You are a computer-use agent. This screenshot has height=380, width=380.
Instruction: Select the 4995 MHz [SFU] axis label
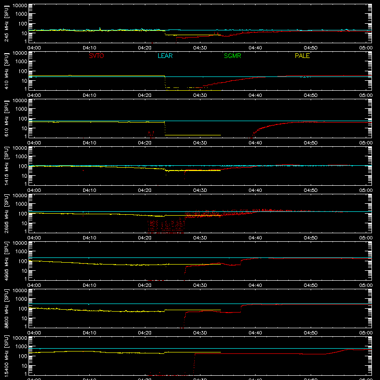(x=6, y=261)
